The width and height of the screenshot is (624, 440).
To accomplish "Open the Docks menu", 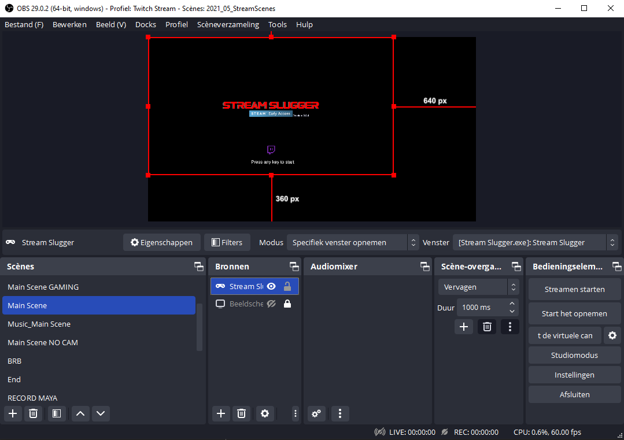I will 146,25.
